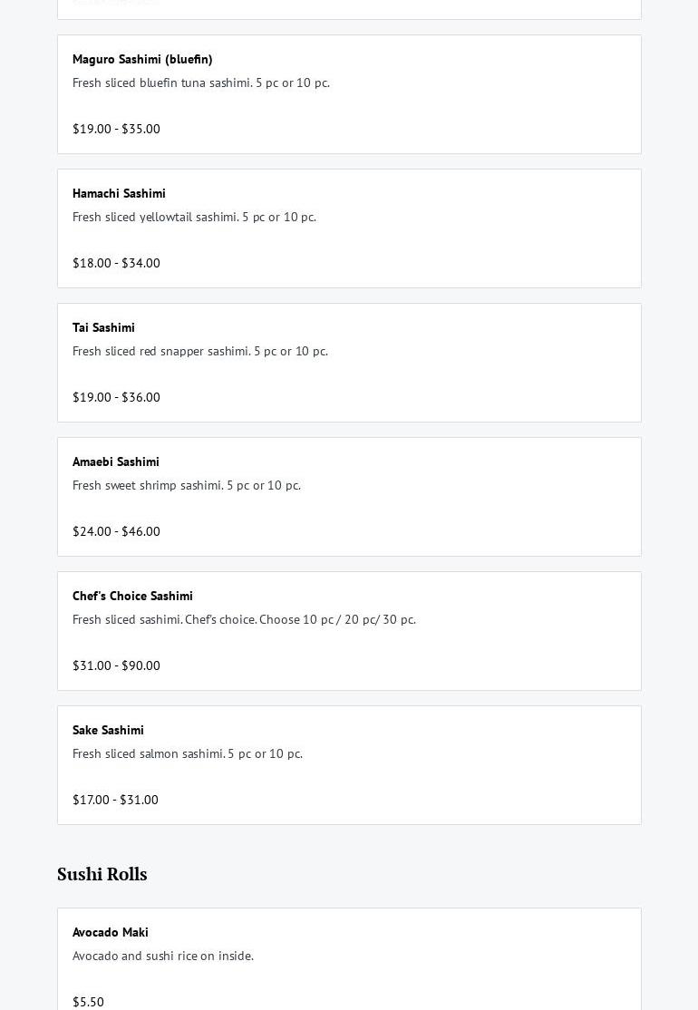This screenshot has width=698, height=1010.
Task: Click the bluefin tuna sashimi description
Action: click(x=201, y=83)
